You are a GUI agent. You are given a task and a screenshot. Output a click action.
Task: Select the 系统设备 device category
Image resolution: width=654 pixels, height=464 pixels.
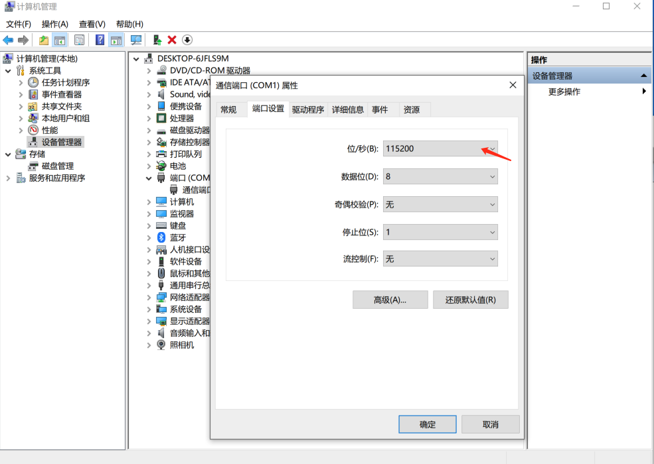[x=186, y=309]
